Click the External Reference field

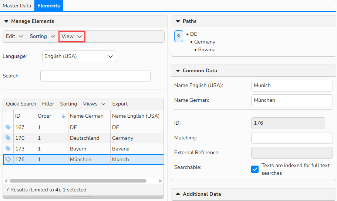click(x=292, y=153)
